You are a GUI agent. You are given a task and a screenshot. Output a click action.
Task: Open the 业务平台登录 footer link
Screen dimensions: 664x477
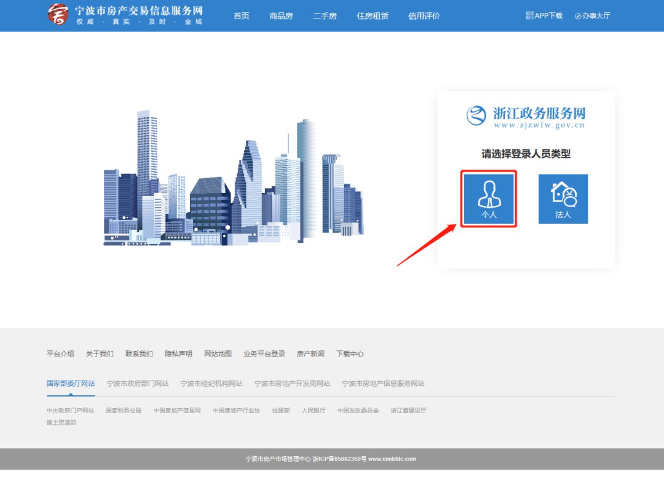click(264, 354)
